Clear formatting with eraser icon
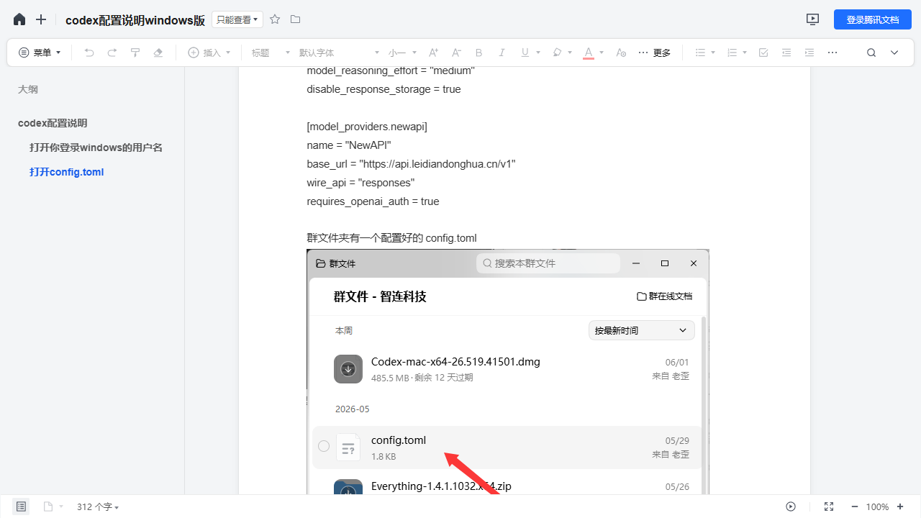Image resolution: width=921 pixels, height=518 pixels. (x=158, y=53)
